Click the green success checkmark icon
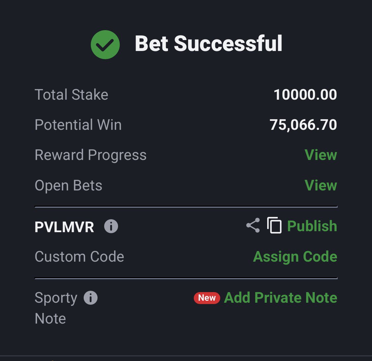This screenshot has width=372, height=361. [105, 44]
